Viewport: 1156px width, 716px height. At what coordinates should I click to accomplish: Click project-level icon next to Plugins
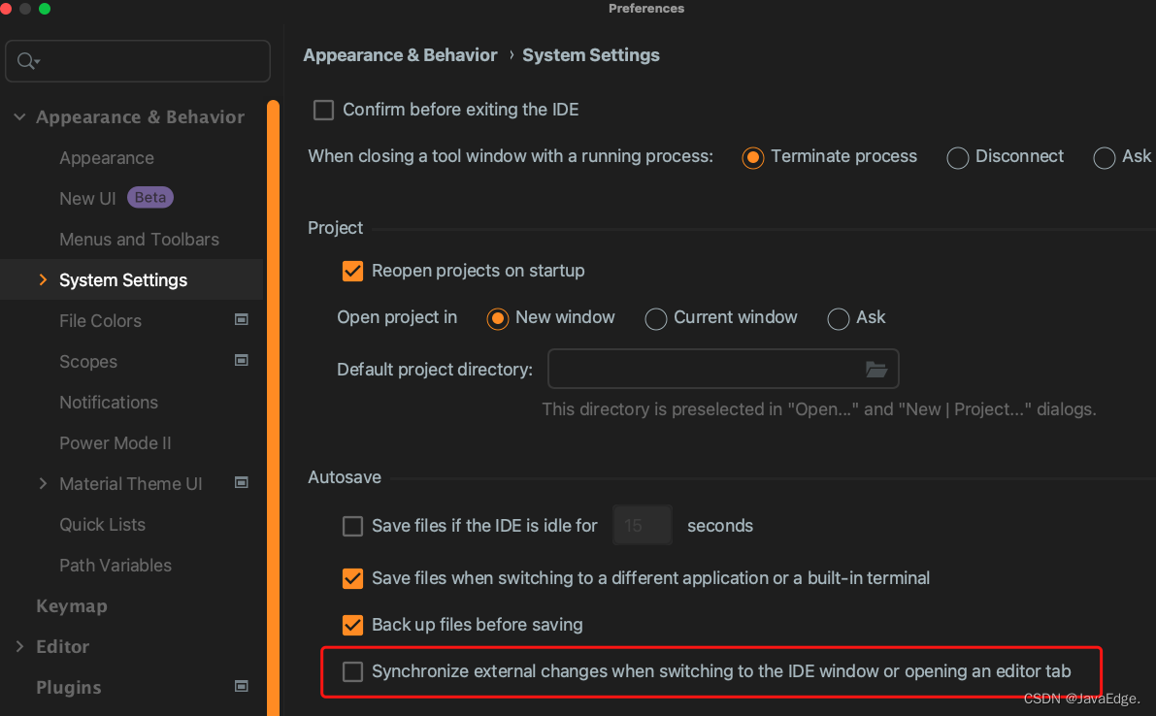(241, 687)
